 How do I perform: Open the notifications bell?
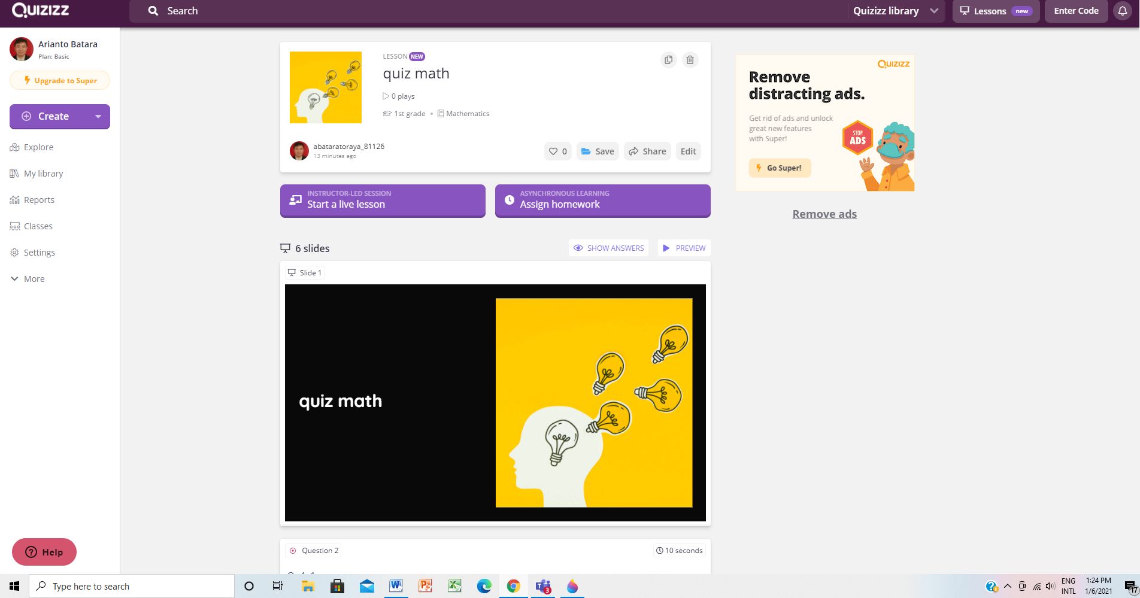pos(1123,11)
